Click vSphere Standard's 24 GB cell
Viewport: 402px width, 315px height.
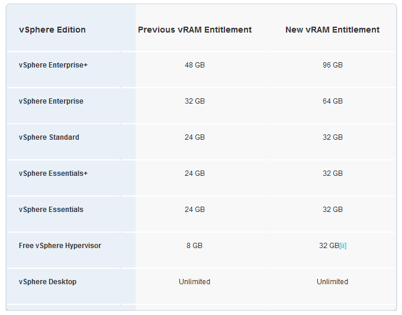[195, 137]
